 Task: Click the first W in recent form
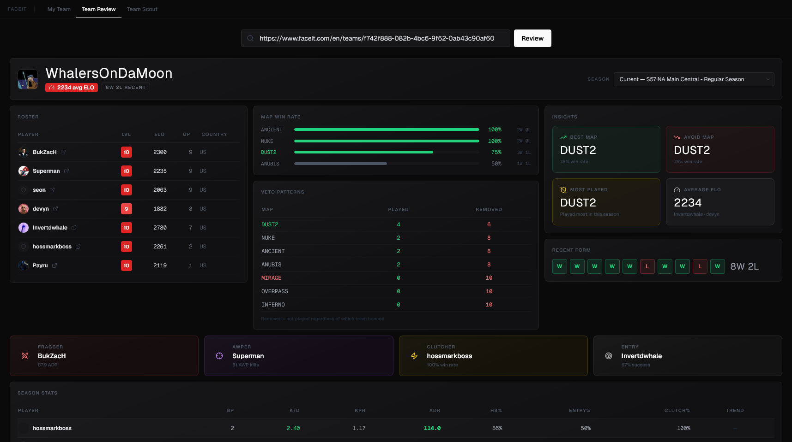(x=560, y=266)
